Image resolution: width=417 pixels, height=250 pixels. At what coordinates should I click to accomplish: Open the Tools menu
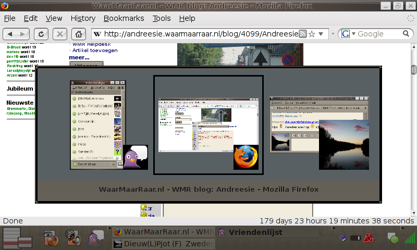click(x=162, y=18)
